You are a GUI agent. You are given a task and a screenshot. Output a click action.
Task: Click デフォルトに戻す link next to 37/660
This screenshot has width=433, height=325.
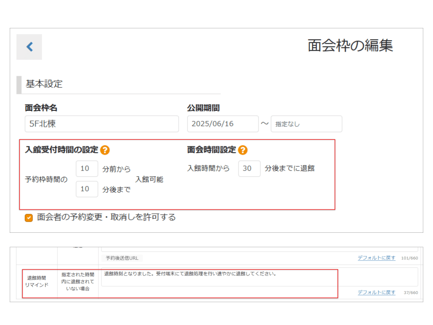[376, 292]
